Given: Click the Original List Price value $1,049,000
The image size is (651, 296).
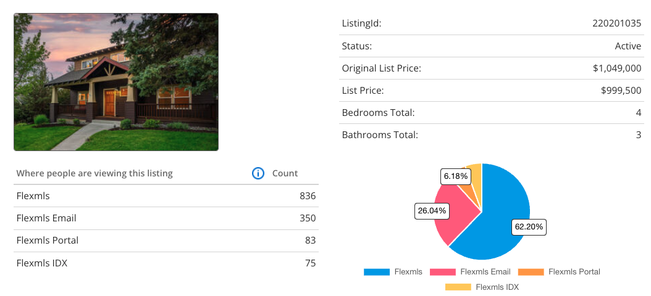Looking at the screenshot, I should coord(616,68).
